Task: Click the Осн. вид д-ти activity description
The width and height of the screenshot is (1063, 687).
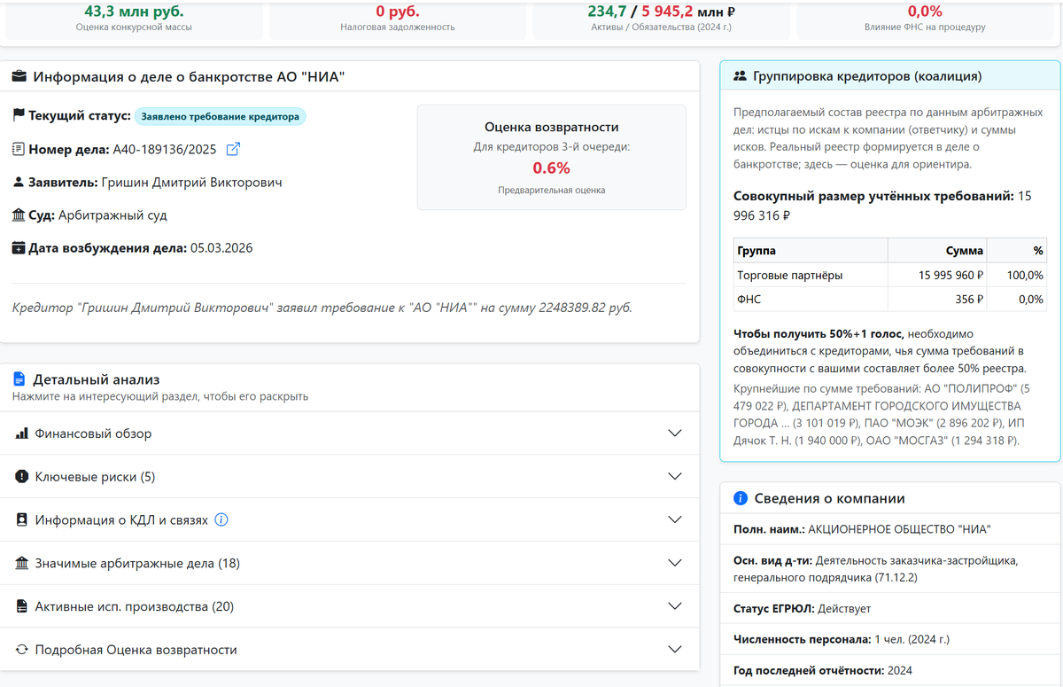Action: tap(876, 569)
